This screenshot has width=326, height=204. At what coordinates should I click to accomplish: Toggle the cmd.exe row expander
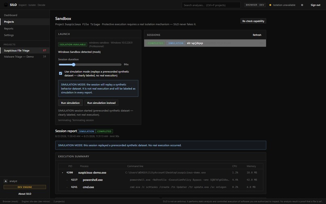pyautogui.click(x=67, y=187)
